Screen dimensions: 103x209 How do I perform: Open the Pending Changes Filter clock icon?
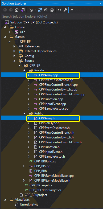tap(31, 10)
